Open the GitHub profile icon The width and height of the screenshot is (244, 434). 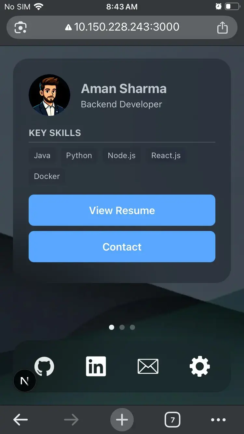pos(44,366)
